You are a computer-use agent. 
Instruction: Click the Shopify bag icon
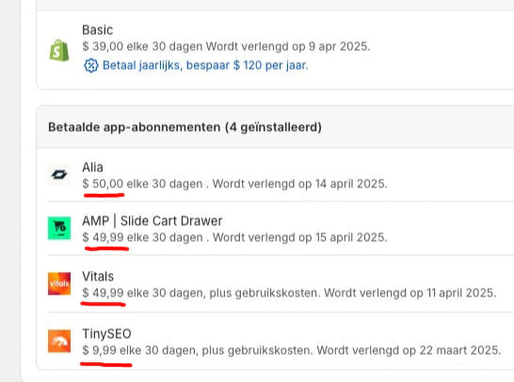click(x=59, y=51)
